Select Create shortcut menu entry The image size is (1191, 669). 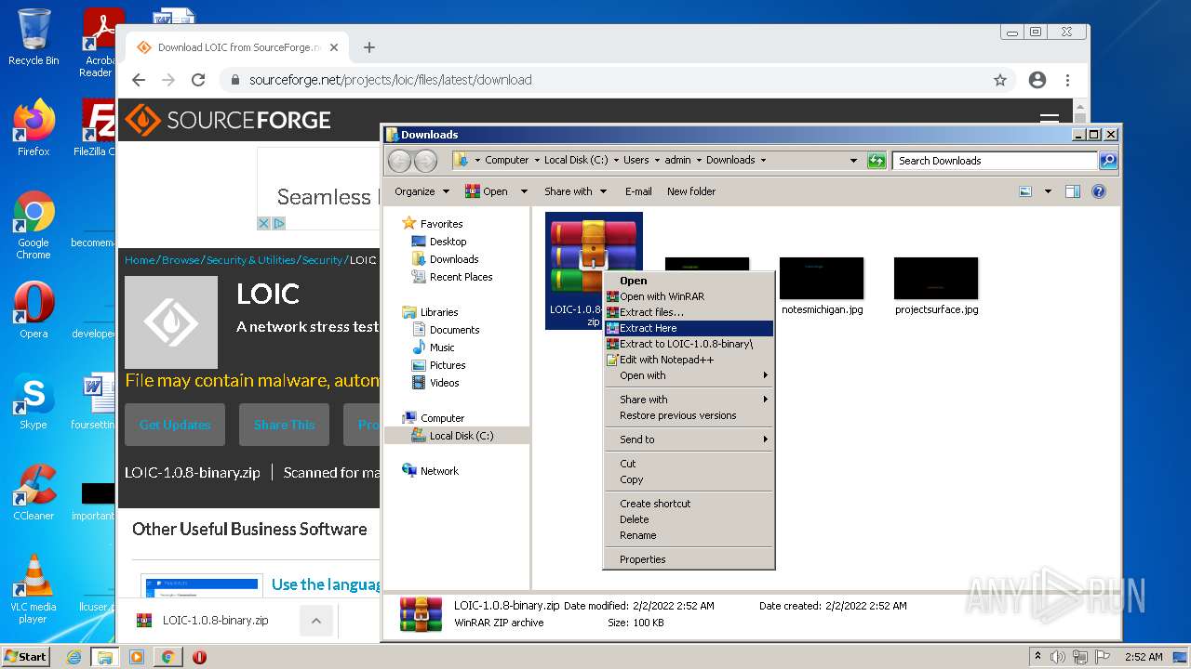point(689,504)
